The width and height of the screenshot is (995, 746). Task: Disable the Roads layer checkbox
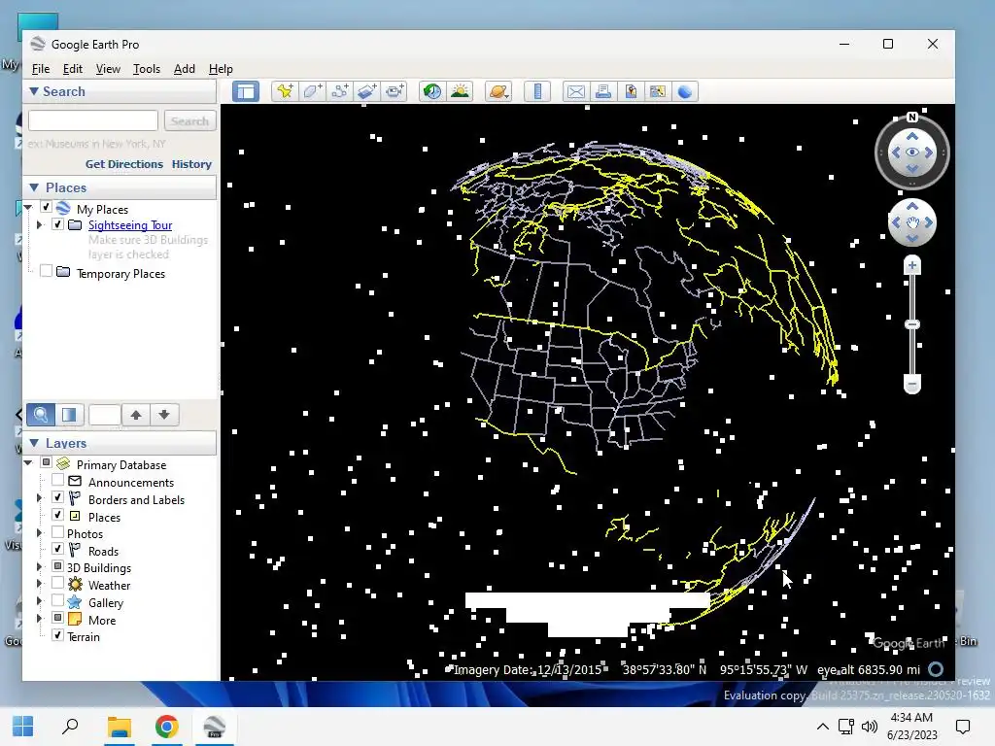pyautogui.click(x=57, y=549)
